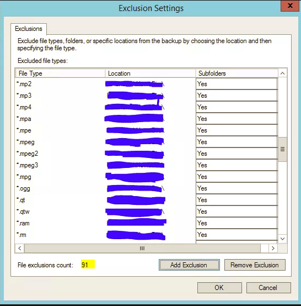Click the Add Exclusion button
The height and width of the screenshot is (306, 301).
pos(189,265)
